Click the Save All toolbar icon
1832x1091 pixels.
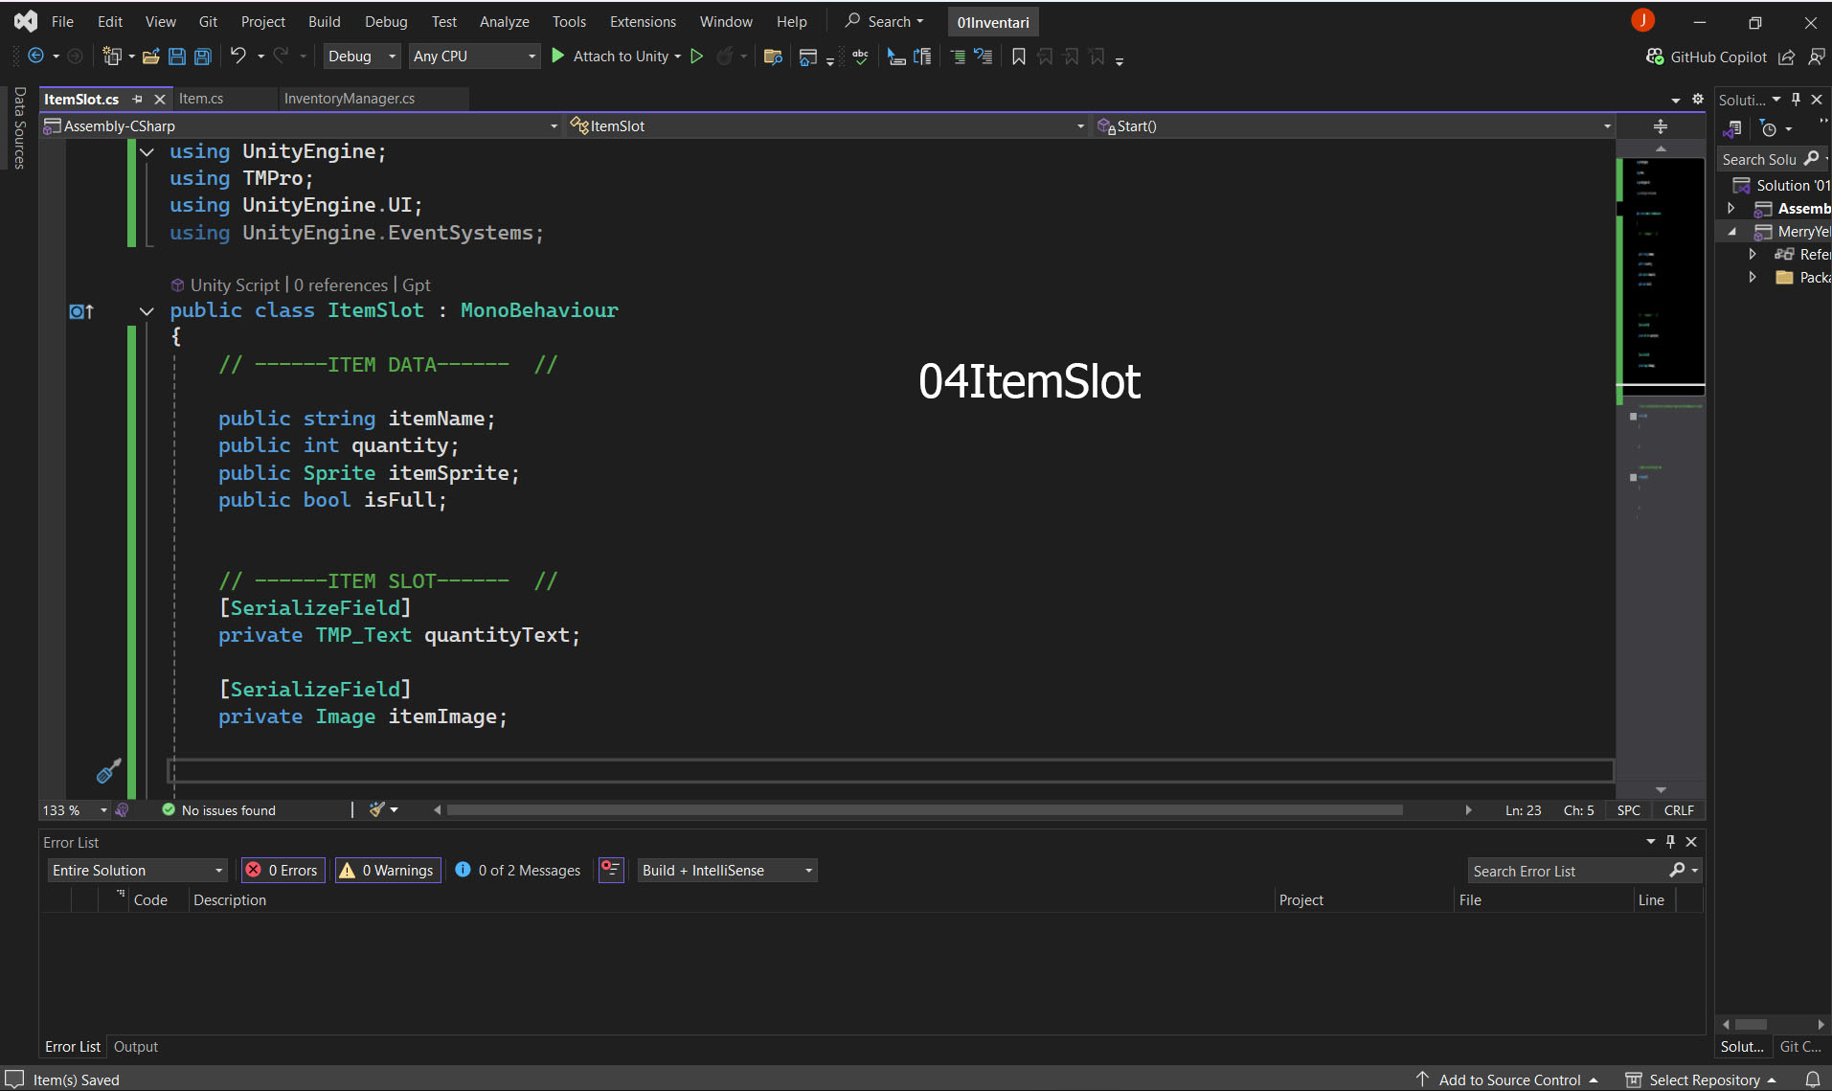tap(203, 57)
